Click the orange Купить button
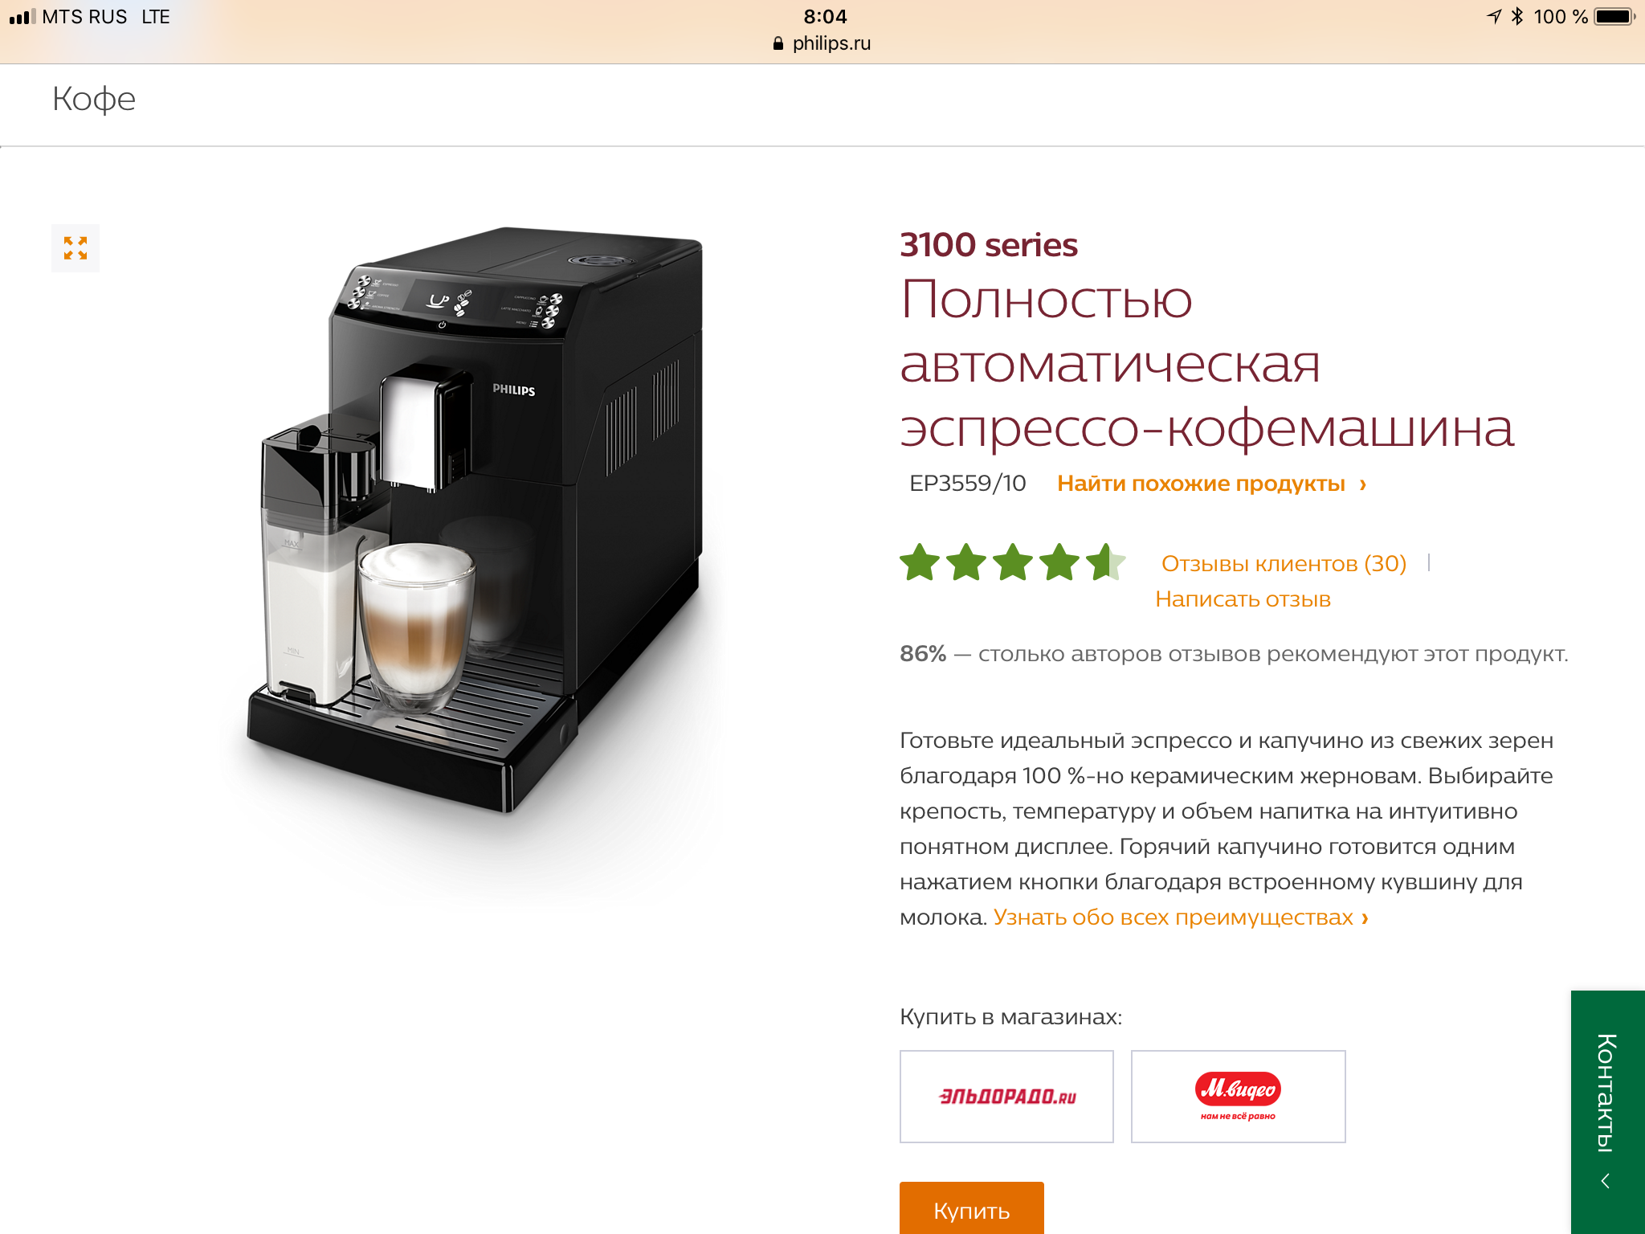This screenshot has width=1645, height=1234. [971, 1208]
